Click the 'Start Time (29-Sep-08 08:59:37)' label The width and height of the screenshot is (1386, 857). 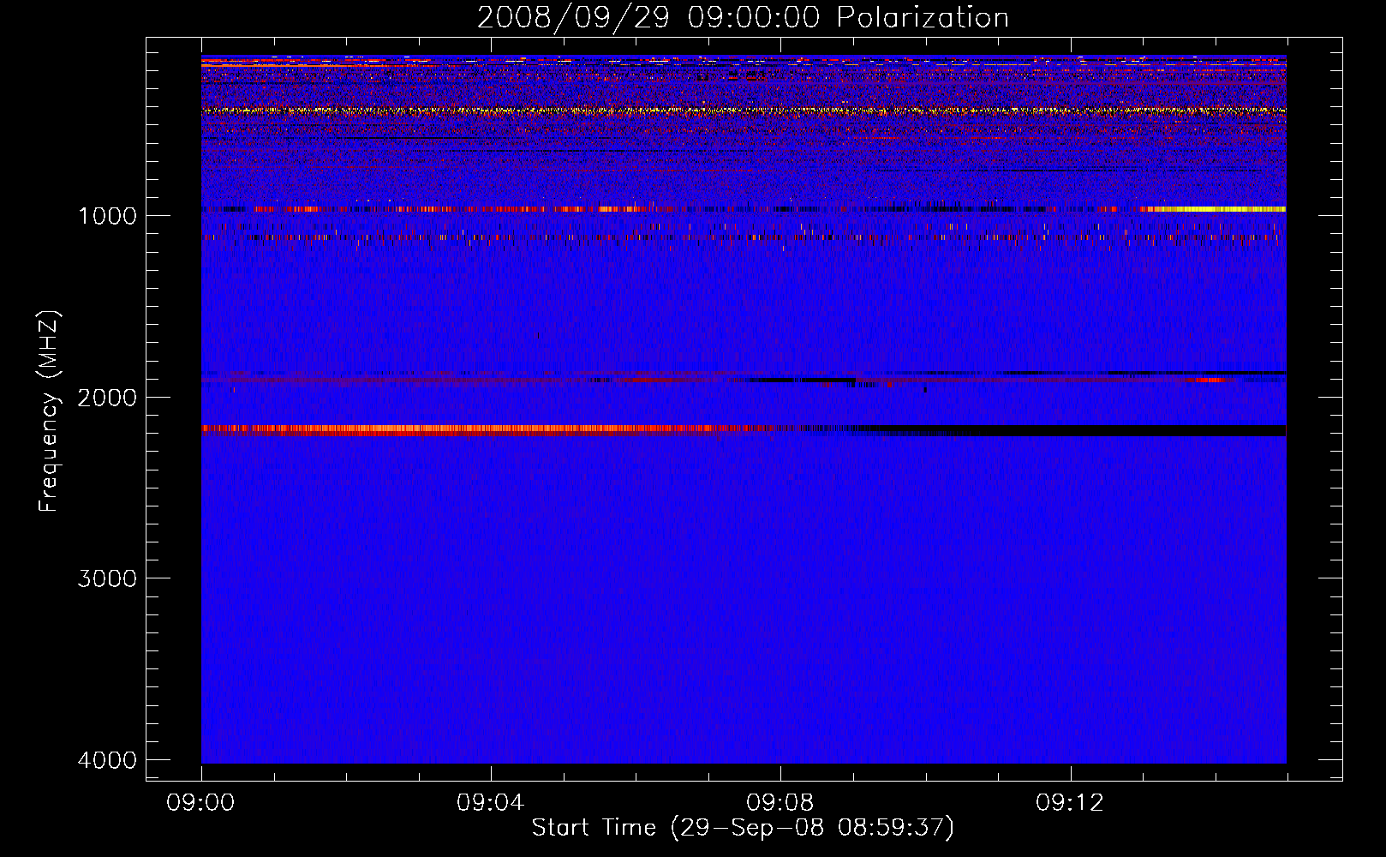(743, 828)
